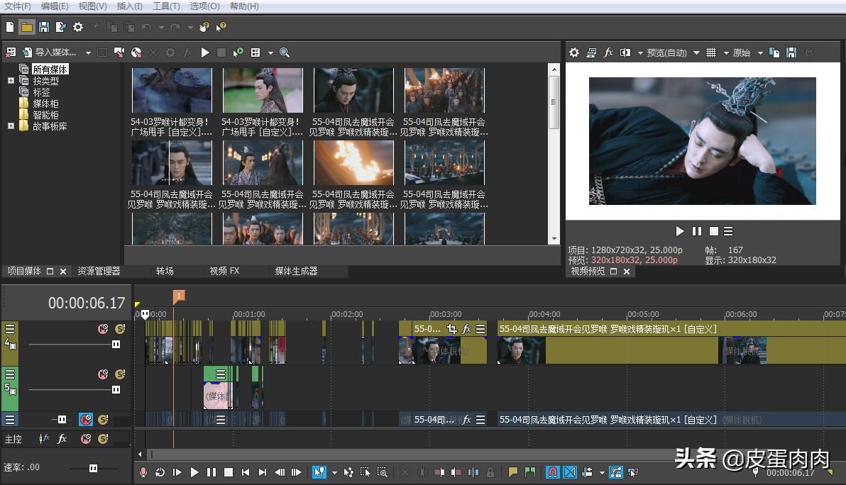
Task: Click the Save project icon in the toolbar
Action: 44,27
